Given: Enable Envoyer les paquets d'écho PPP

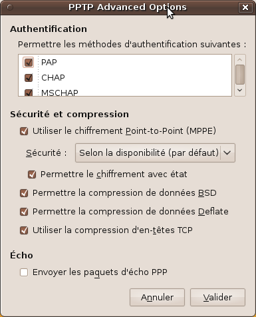Looking at the screenshot, I should coord(24,272).
